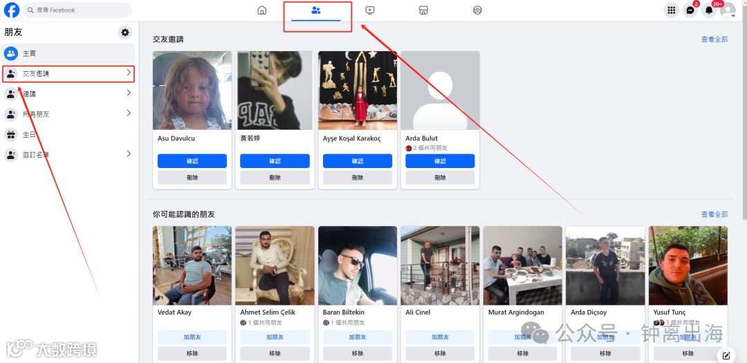Select 主頁 in the friends sidebar

[x=68, y=53]
